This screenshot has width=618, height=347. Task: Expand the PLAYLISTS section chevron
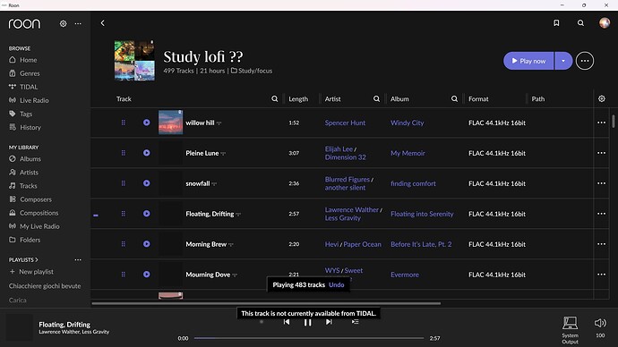[37, 259]
